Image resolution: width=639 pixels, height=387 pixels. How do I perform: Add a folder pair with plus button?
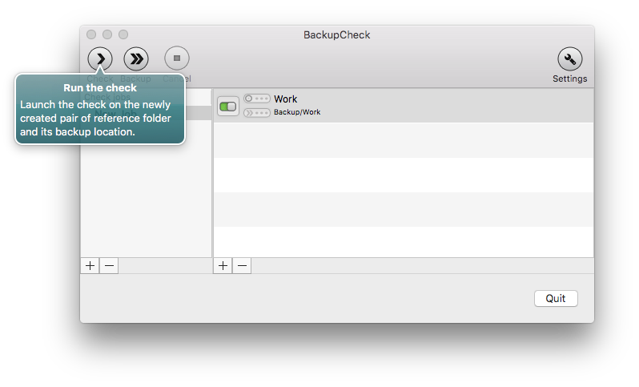(x=223, y=266)
